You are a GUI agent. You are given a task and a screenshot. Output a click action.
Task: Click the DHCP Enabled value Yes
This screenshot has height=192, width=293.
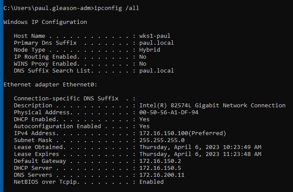tap(145, 119)
